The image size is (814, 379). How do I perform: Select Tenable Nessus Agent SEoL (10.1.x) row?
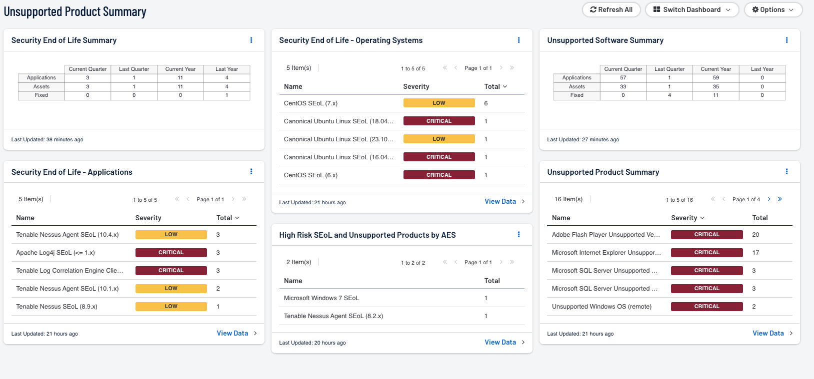tap(134, 289)
